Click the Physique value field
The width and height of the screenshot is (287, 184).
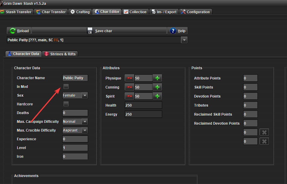[143, 78]
